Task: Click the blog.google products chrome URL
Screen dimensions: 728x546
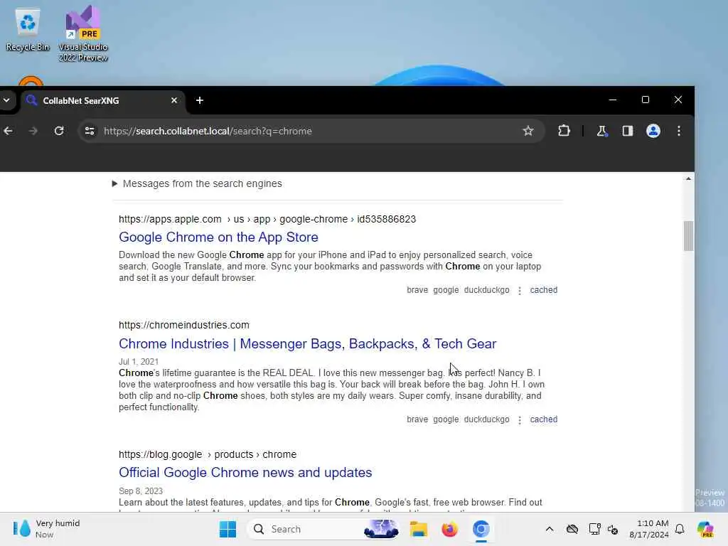Action: click(208, 454)
